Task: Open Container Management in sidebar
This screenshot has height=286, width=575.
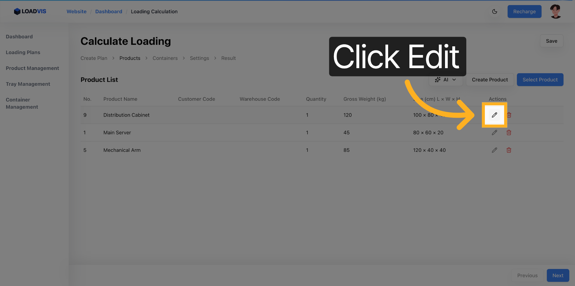Action: pyautogui.click(x=22, y=103)
